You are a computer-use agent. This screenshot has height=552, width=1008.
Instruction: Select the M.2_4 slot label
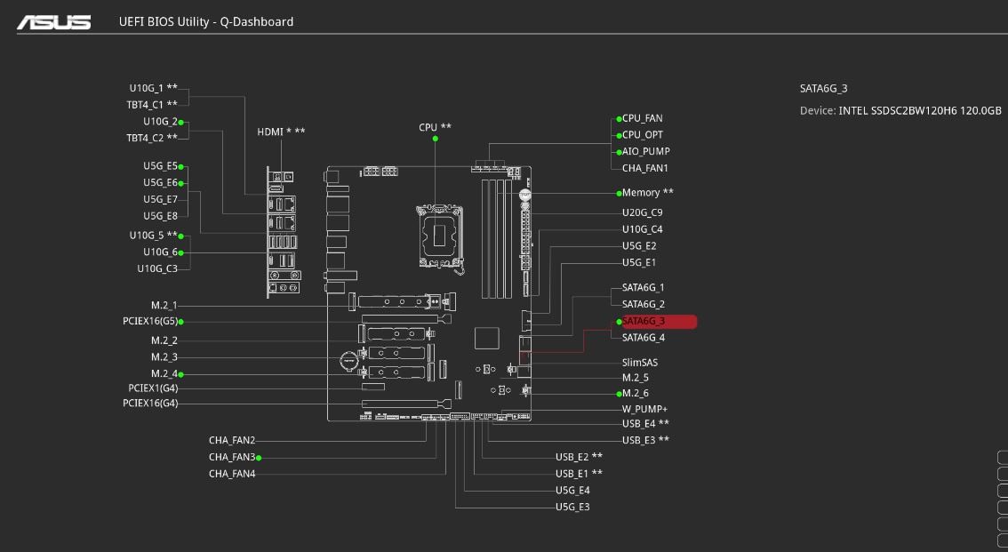click(164, 374)
